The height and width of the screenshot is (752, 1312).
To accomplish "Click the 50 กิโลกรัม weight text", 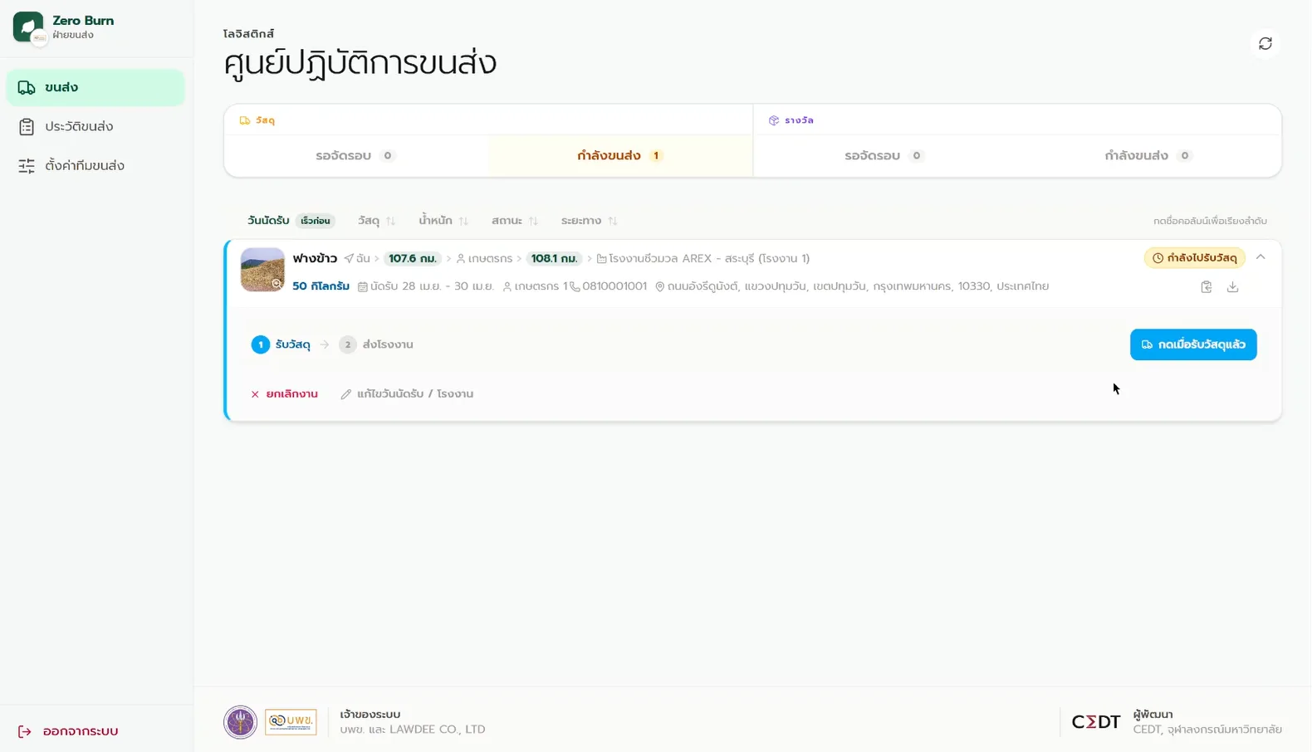I will (321, 286).
